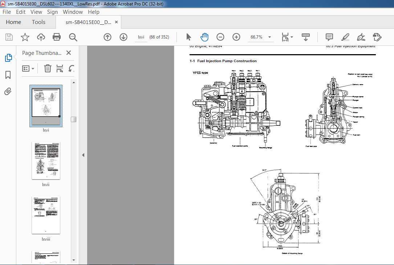
Task: Click the upload to cloud icon
Action: tap(41, 37)
